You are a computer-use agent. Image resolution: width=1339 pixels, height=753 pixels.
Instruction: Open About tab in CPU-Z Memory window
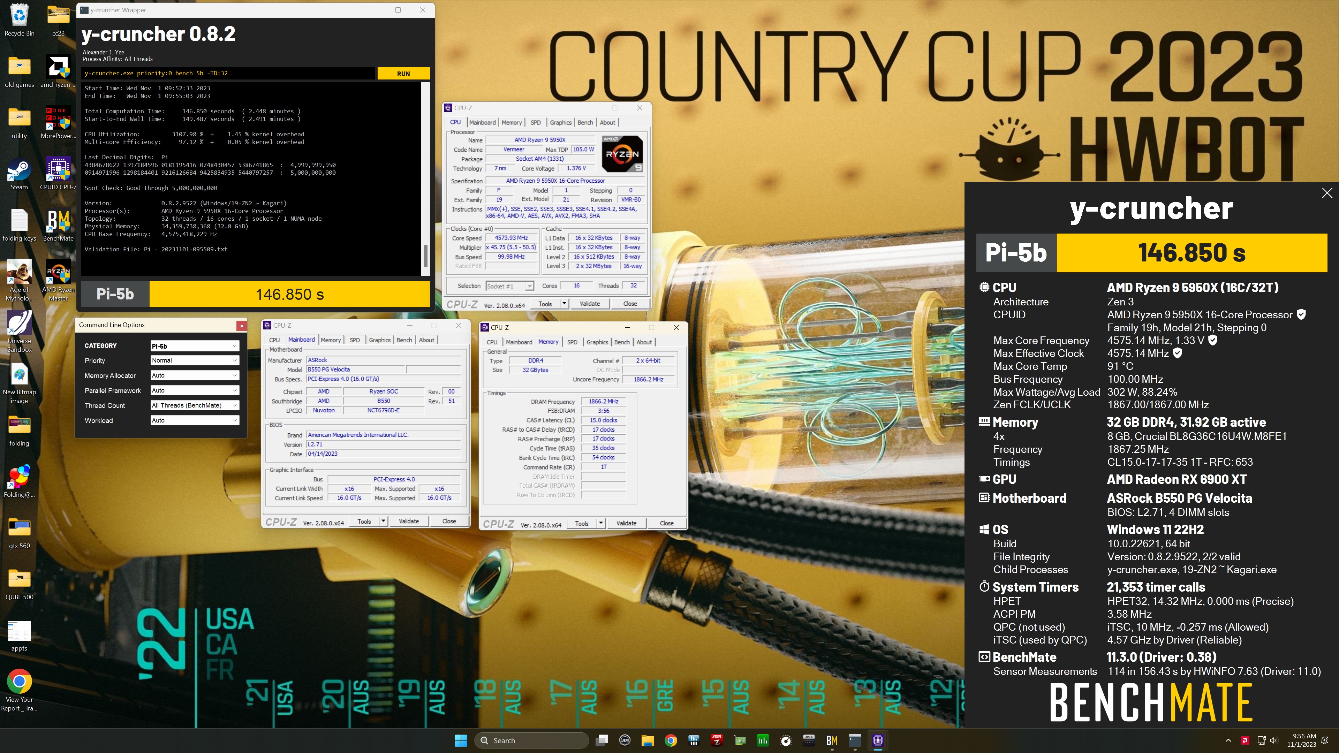[x=644, y=342]
